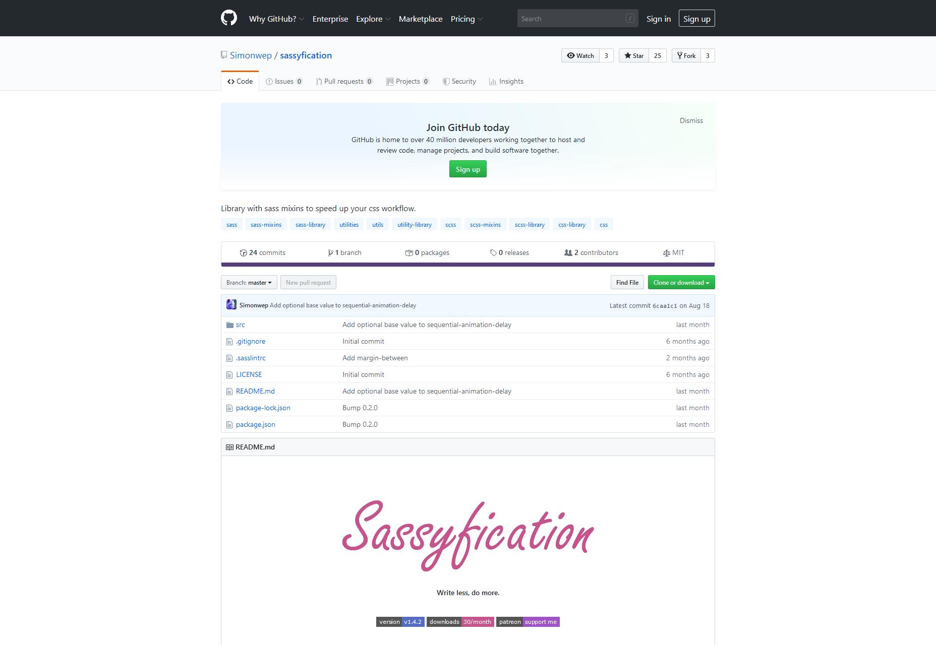Open the utils topic tag
936x645 pixels.
coord(378,225)
